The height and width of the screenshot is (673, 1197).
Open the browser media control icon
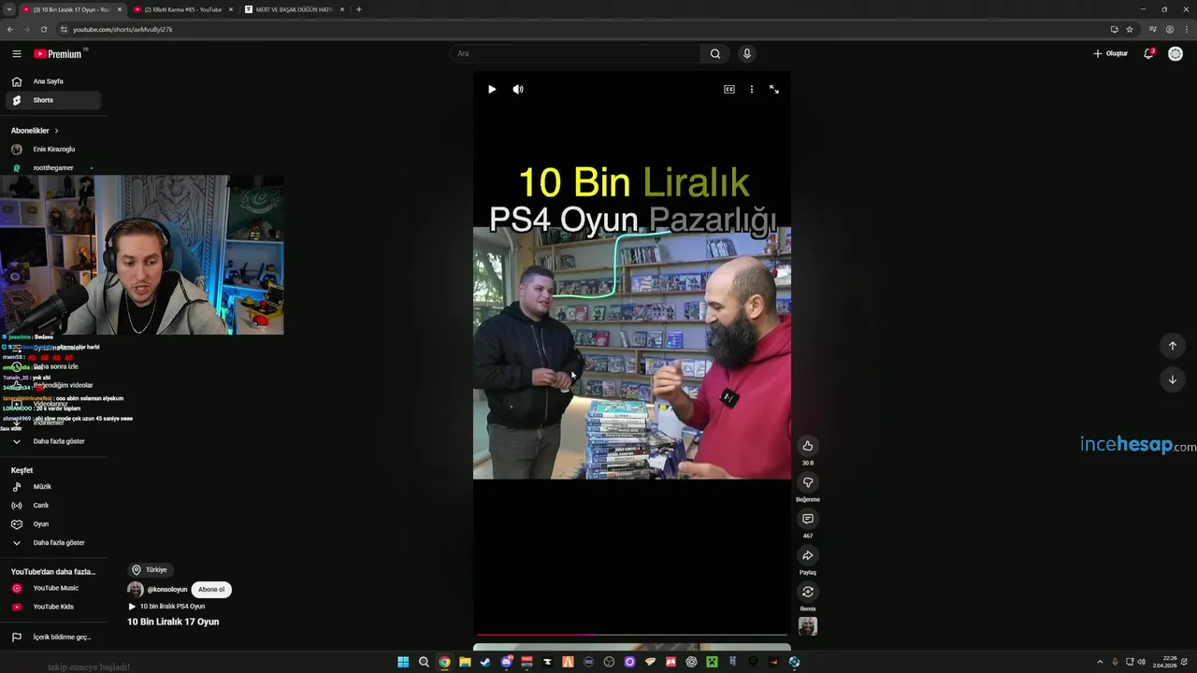pos(1153,29)
